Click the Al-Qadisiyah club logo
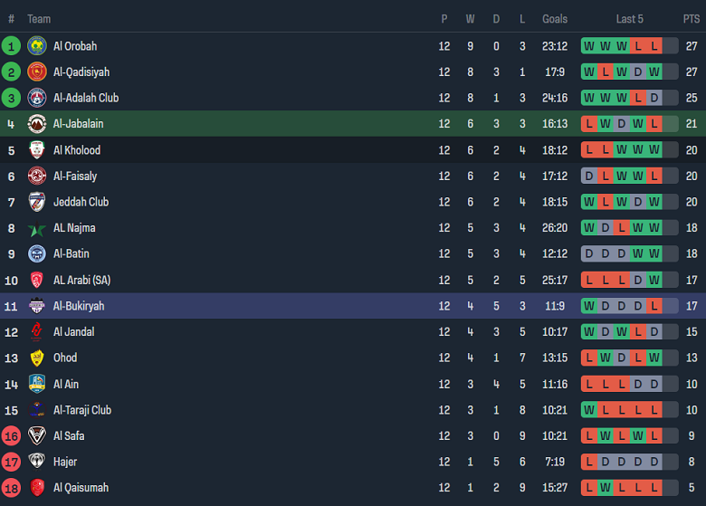The width and height of the screenshot is (706, 506). tap(37, 72)
